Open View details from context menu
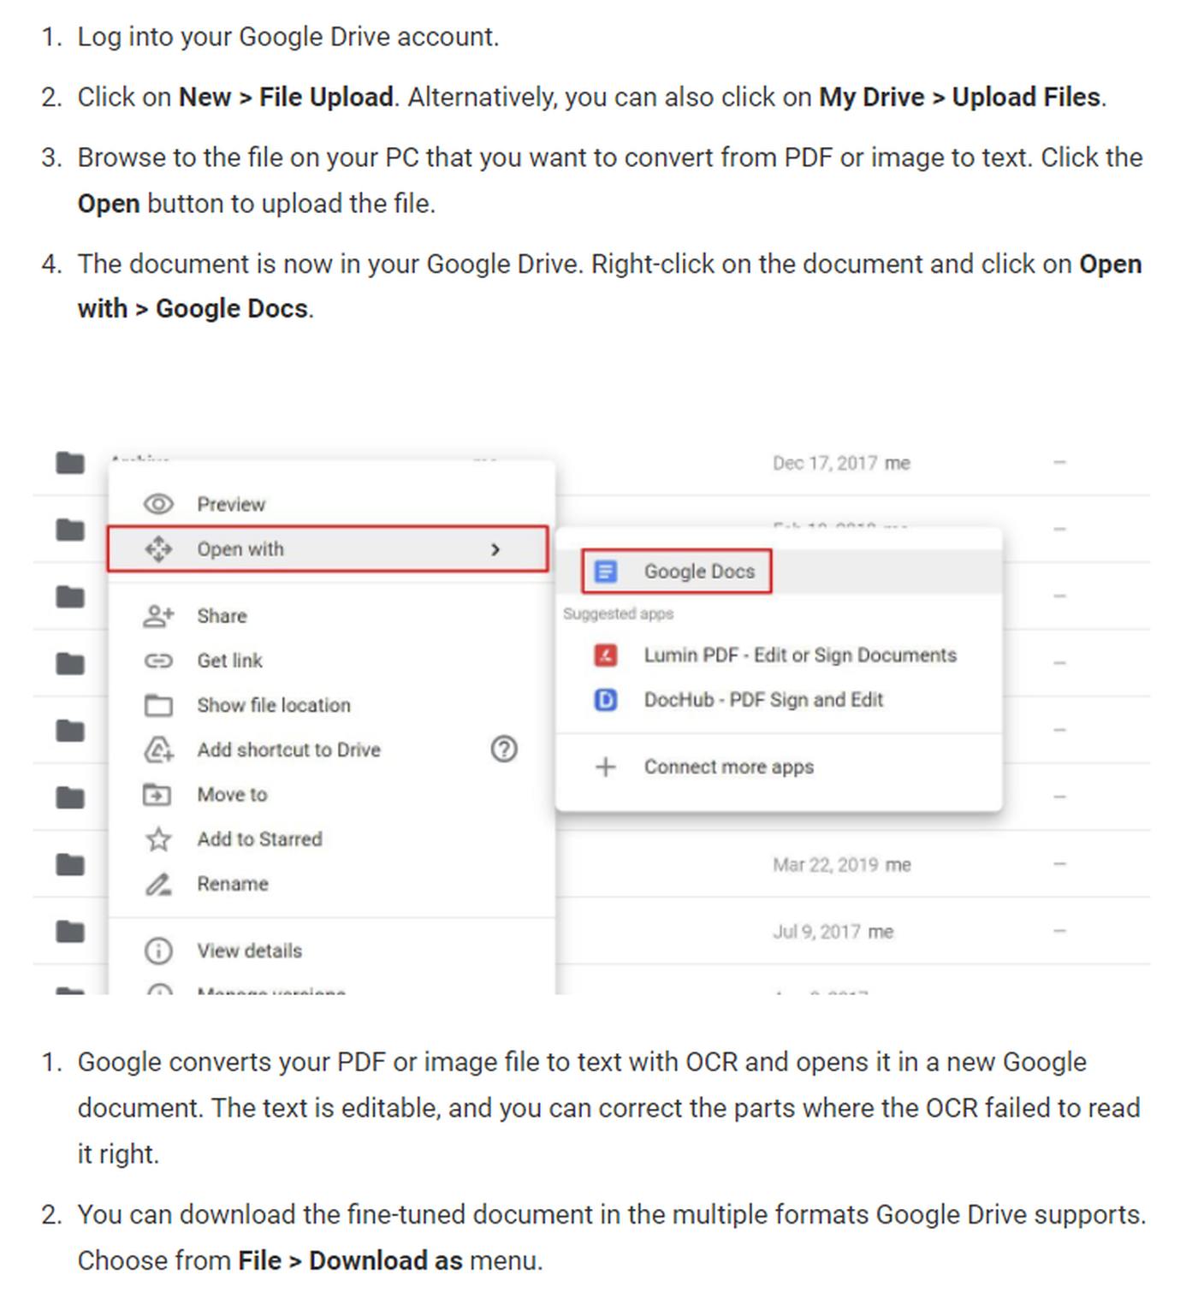The width and height of the screenshot is (1198, 1298). [249, 951]
